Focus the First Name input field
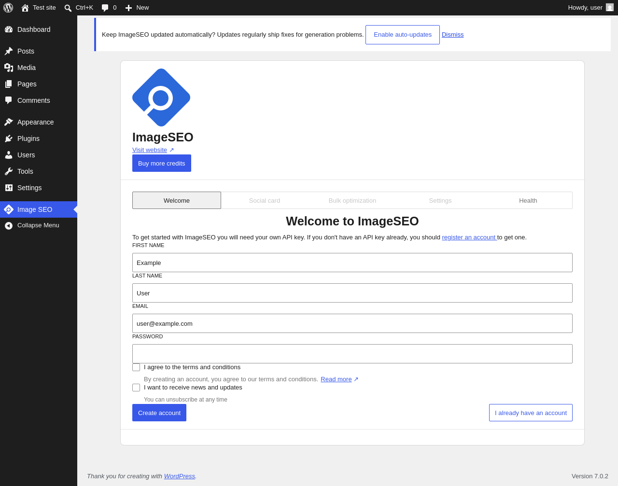The width and height of the screenshot is (618, 486). pyautogui.click(x=352, y=263)
